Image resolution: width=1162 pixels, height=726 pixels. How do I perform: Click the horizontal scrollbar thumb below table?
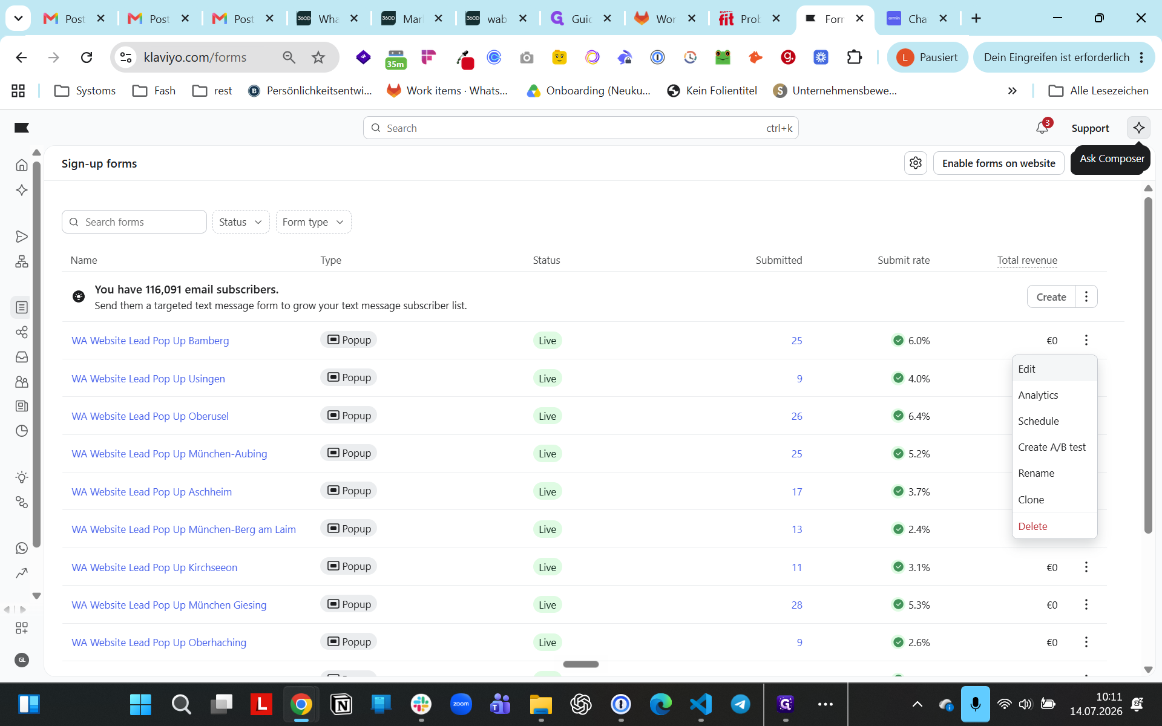click(x=581, y=664)
